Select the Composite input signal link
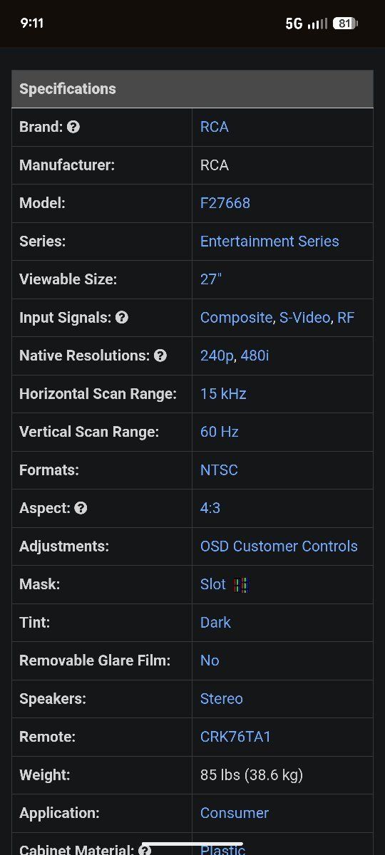Screen dimensions: 385x855 tap(236, 318)
